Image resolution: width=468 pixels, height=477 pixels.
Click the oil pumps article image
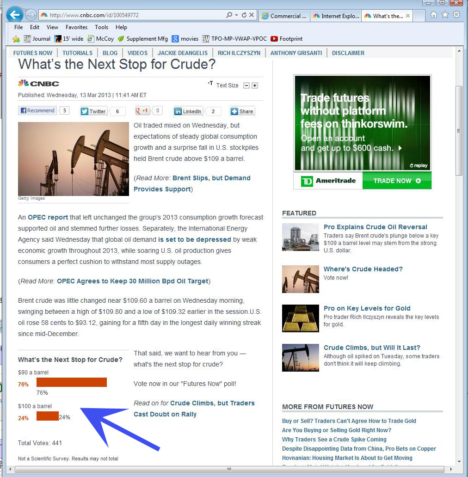point(74,159)
